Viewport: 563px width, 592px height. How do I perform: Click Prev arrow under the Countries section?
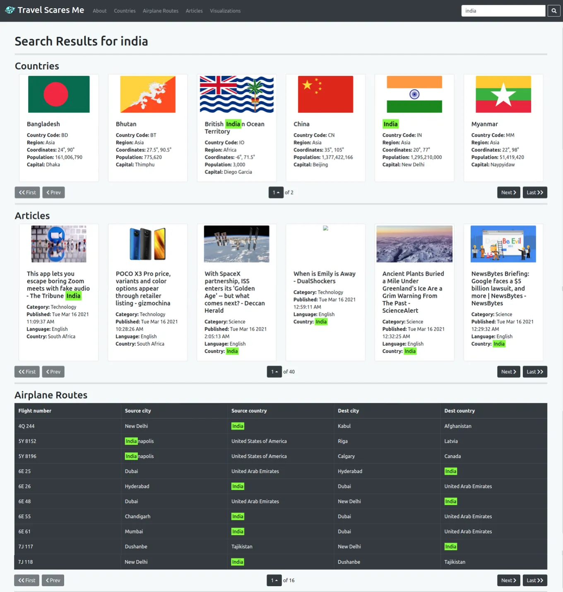click(53, 192)
